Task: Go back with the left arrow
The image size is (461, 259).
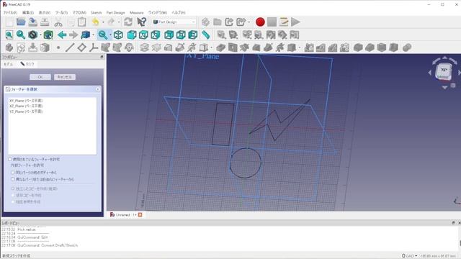Action: click(x=62, y=35)
